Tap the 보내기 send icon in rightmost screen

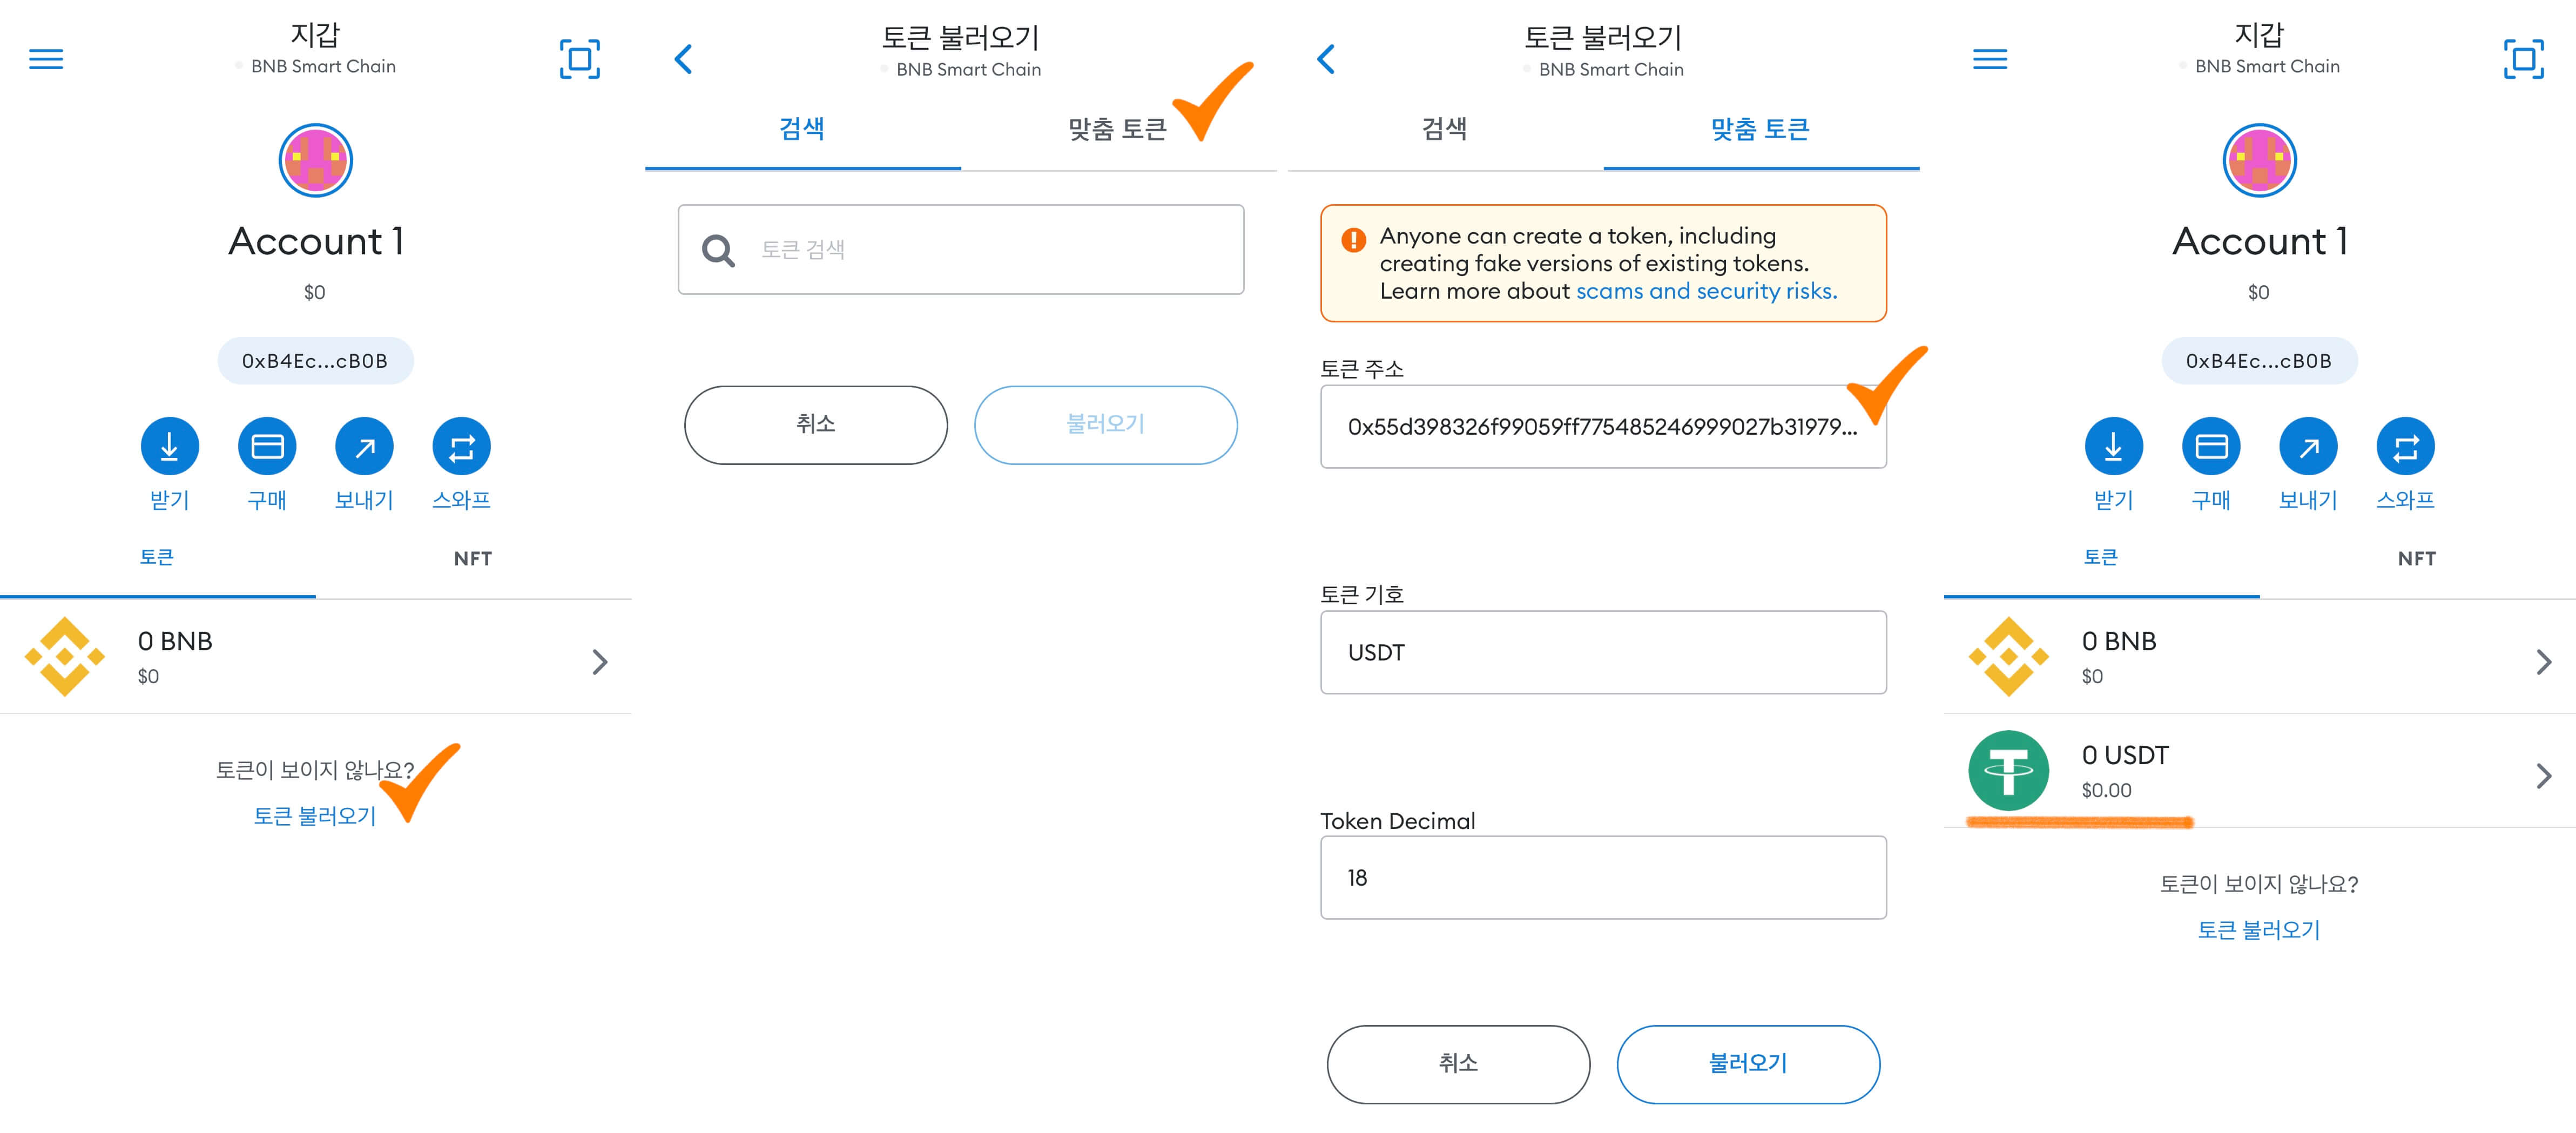(x=2308, y=446)
